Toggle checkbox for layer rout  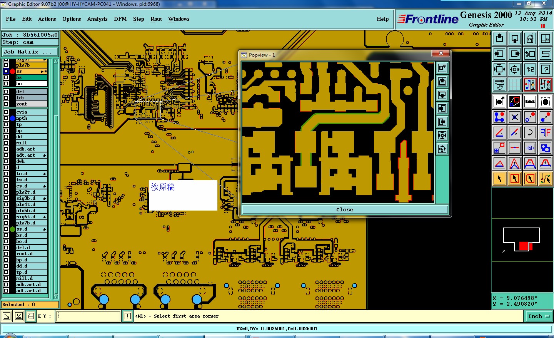point(6,104)
